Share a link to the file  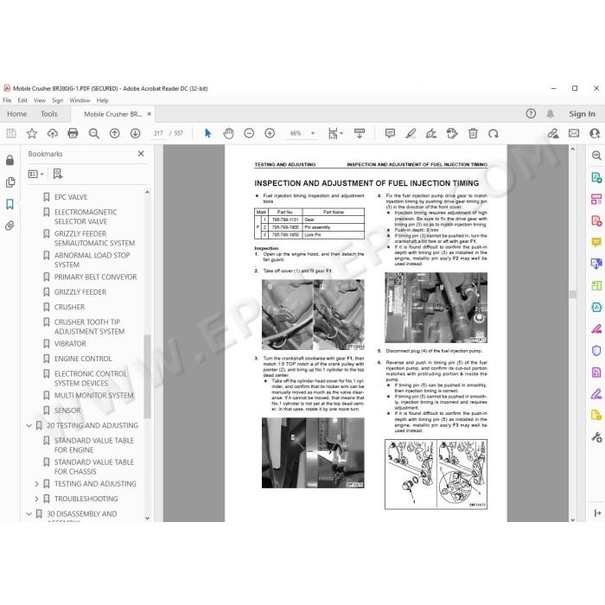pyautogui.click(x=553, y=133)
